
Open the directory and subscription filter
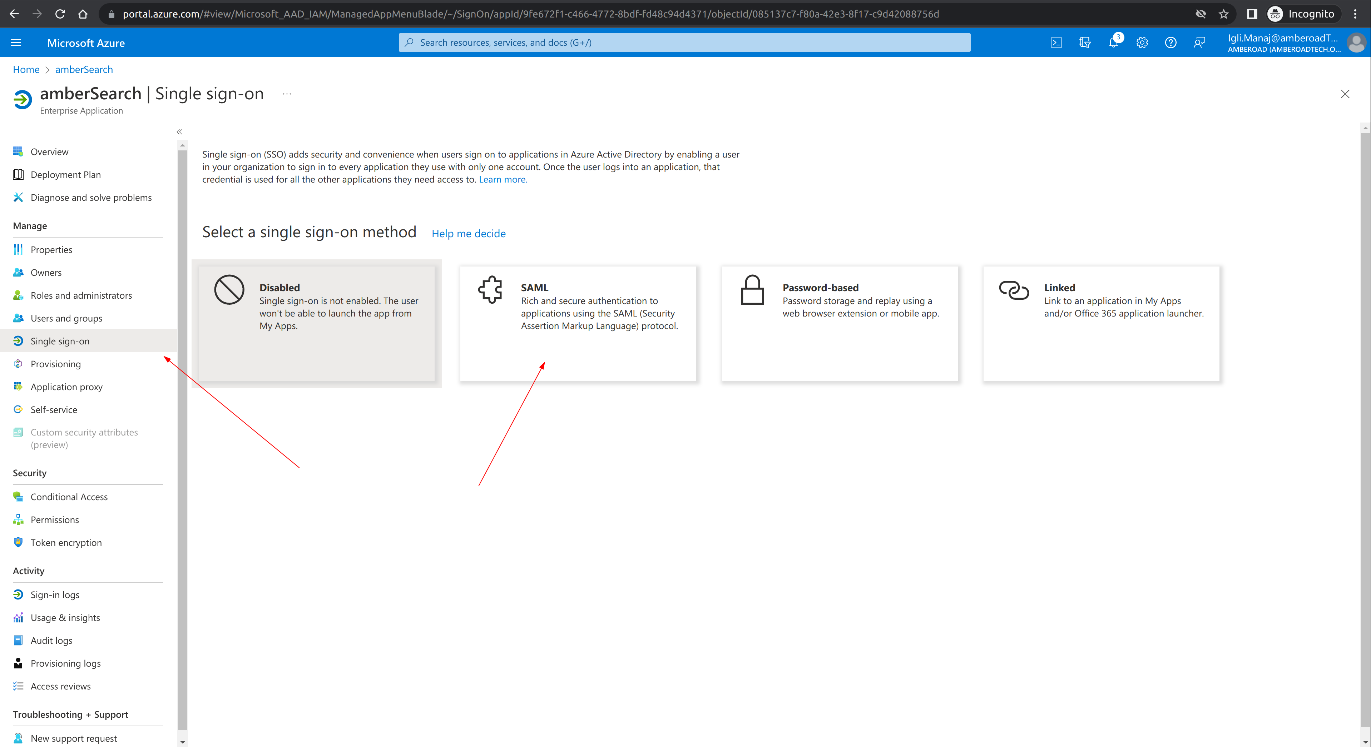point(1085,43)
